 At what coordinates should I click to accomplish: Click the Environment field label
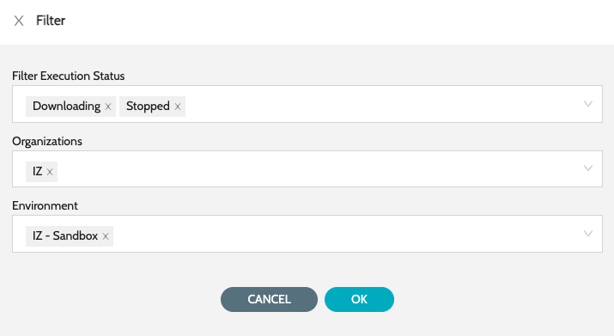tap(45, 206)
